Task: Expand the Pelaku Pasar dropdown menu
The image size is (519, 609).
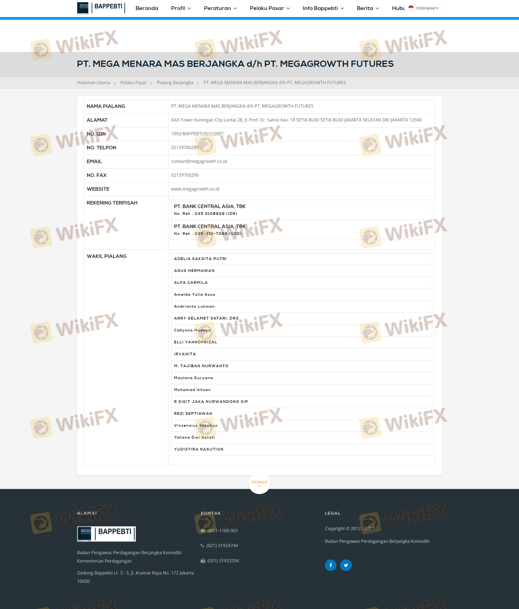Action: [x=270, y=8]
